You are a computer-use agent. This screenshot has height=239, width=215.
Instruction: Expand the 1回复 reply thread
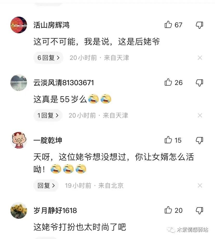[48, 115]
